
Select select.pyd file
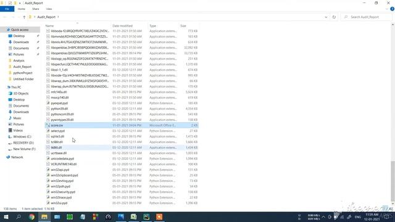click(57, 131)
